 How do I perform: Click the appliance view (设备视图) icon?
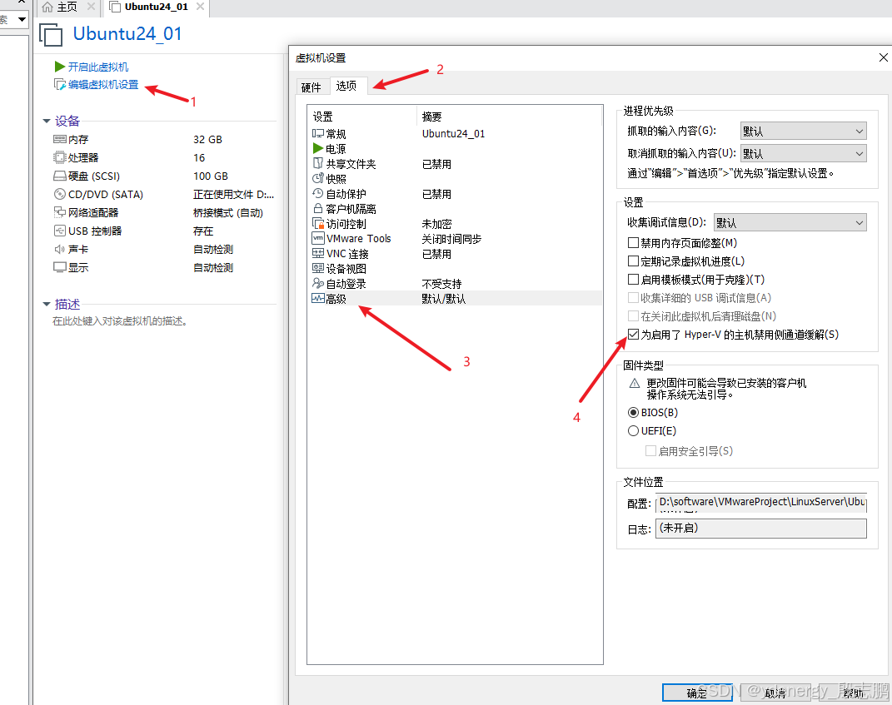pos(318,268)
